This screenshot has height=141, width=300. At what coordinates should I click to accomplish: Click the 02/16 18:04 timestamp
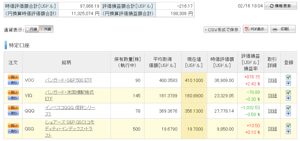point(250,6)
